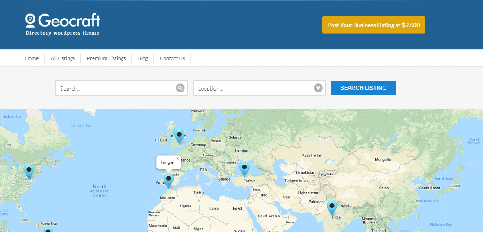Click the magnifier icon in Search field
Screen dimensions: 483x232
coord(180,88)
